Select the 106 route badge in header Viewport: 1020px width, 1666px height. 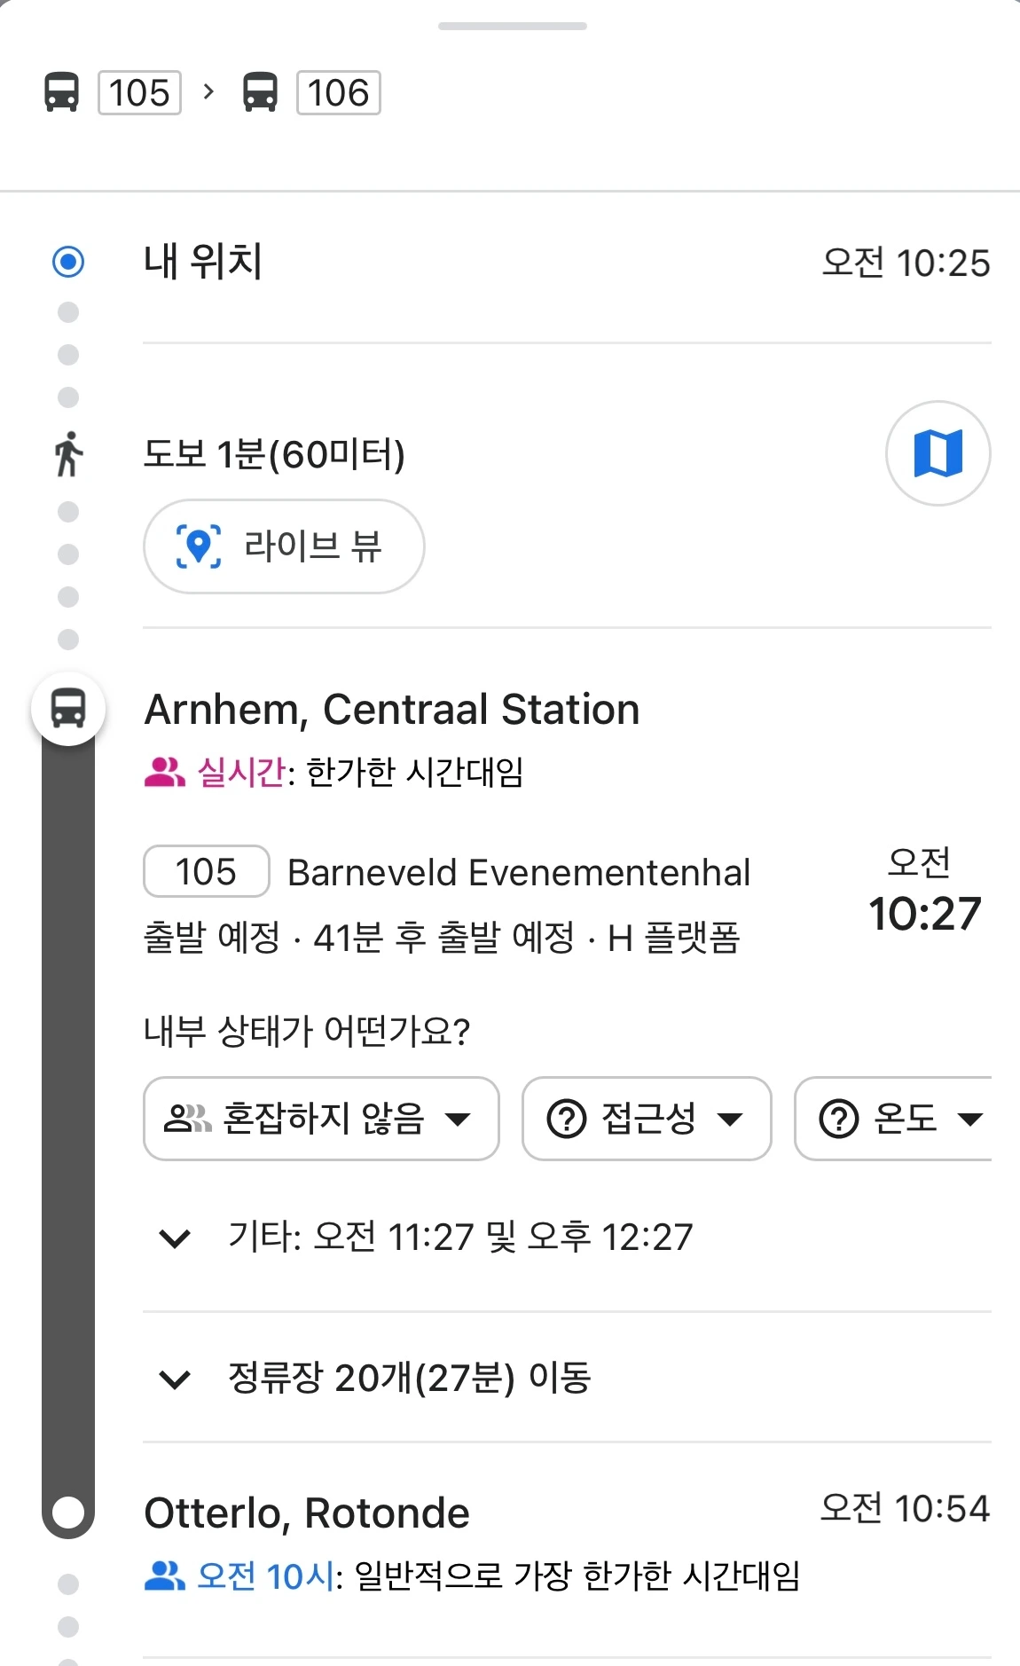[x=338, y=92]
